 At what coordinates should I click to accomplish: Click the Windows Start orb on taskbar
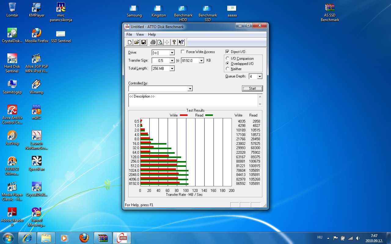[8, 238]
